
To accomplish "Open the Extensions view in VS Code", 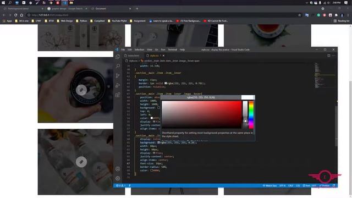I will [x=118, y=95].
